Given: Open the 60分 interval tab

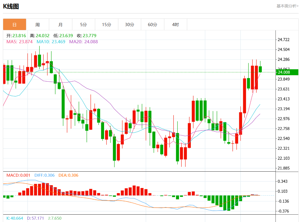Looking at the screenshot, I should 153,25.
